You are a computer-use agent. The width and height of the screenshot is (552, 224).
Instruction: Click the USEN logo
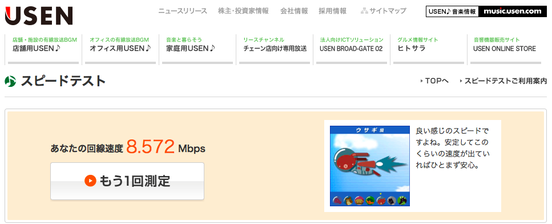[39, 16]
